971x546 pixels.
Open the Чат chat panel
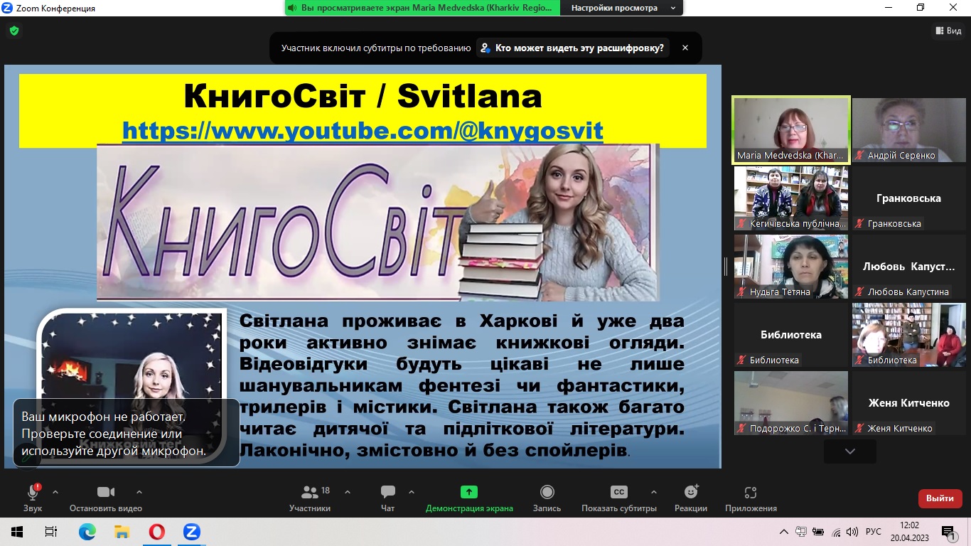[387, 493]
